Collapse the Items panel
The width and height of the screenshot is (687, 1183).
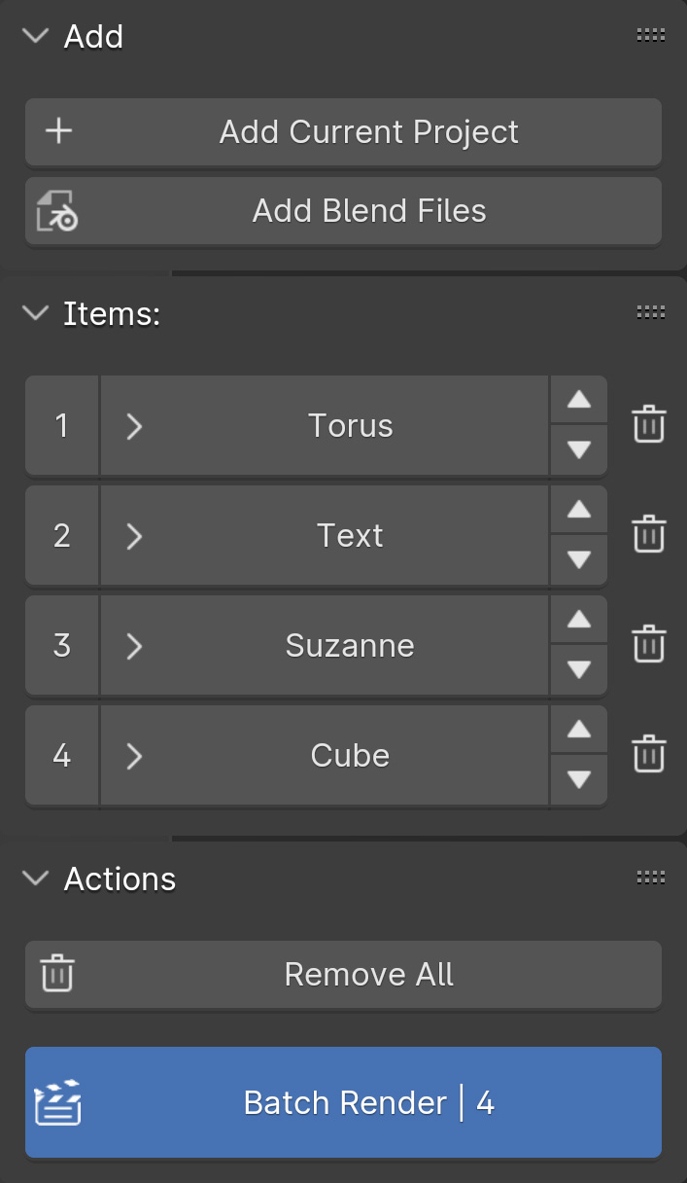(36, 313)
